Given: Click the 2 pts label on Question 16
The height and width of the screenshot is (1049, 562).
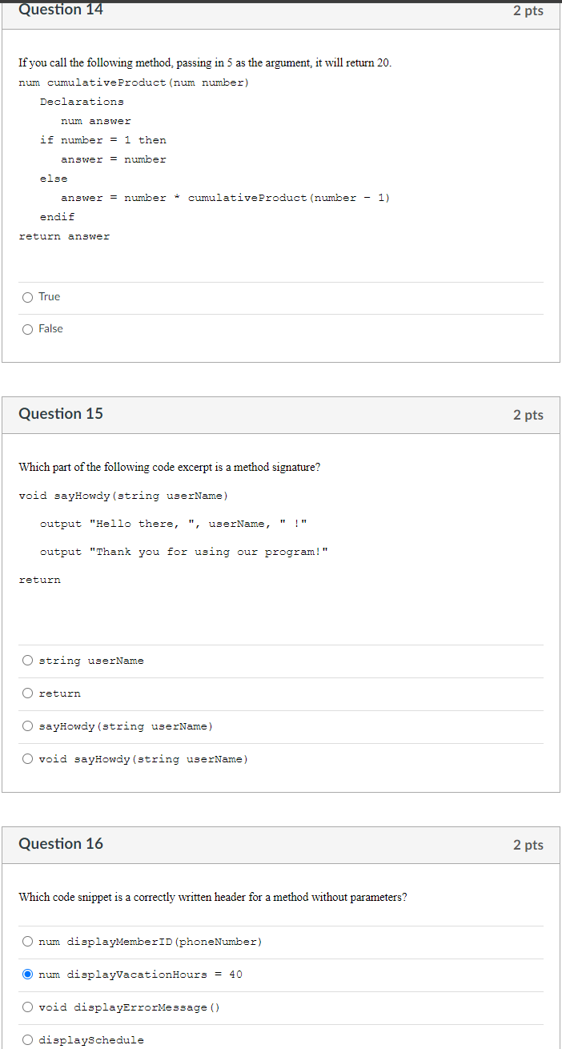Looking at the screenshot, I should (x=528, y=845).
